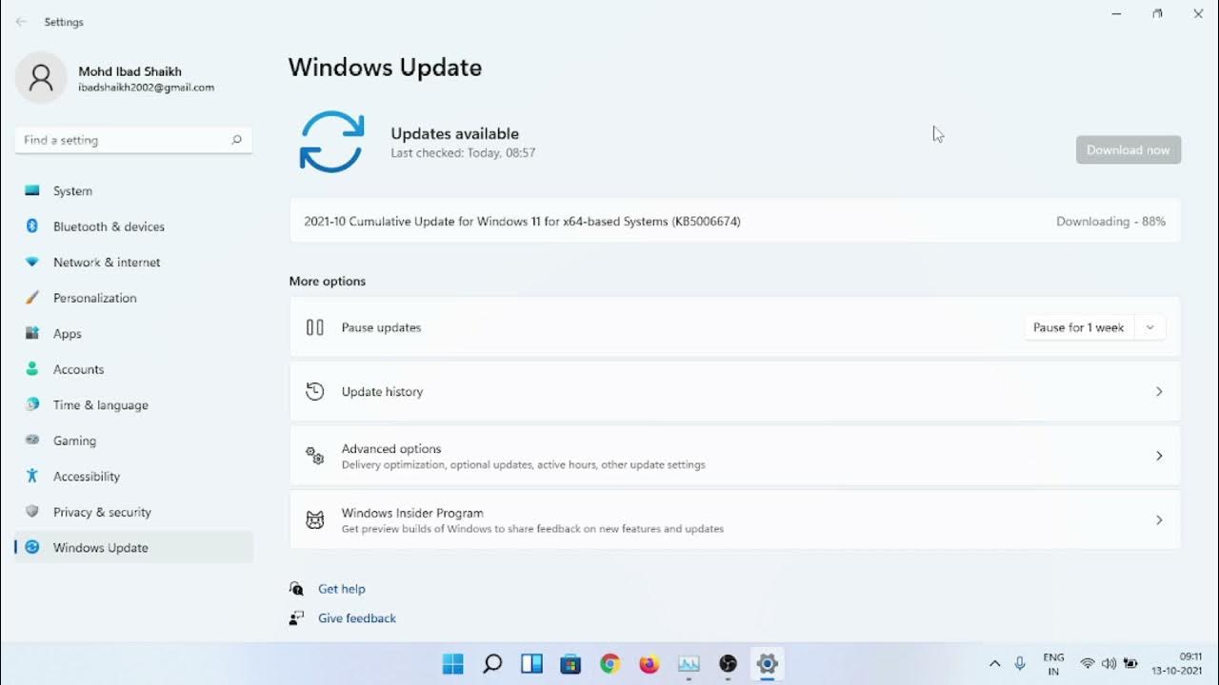Select Apps in the sidebar

133,333
